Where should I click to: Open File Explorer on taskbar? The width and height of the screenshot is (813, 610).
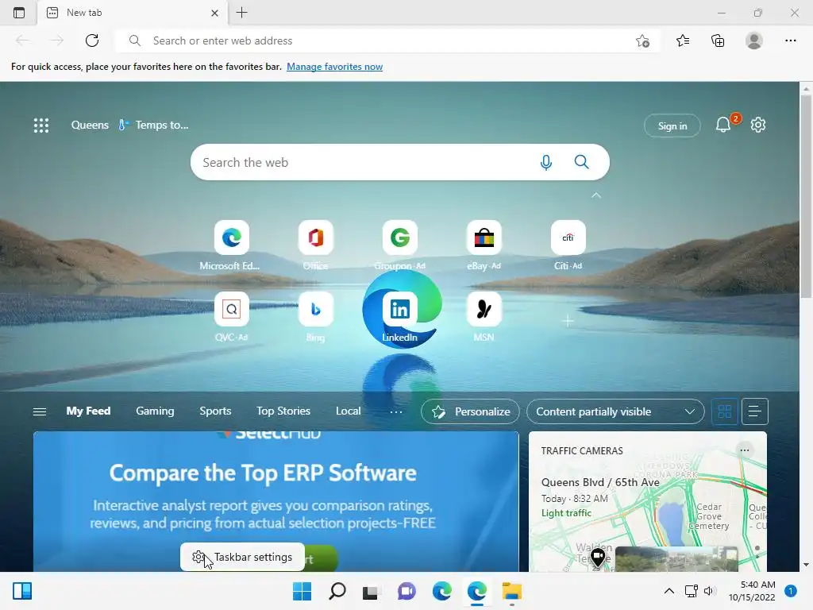point(512,591)
